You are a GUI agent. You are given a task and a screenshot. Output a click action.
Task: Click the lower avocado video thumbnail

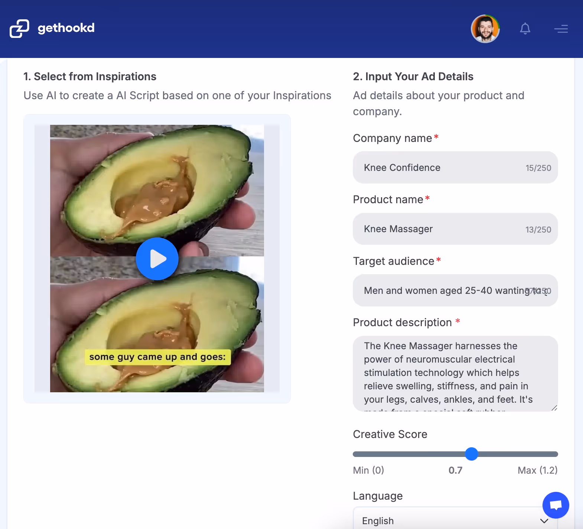157,324
